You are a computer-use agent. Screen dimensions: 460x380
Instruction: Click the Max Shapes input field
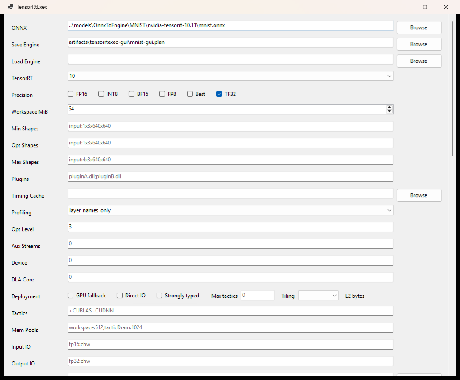tap(230, 160)
